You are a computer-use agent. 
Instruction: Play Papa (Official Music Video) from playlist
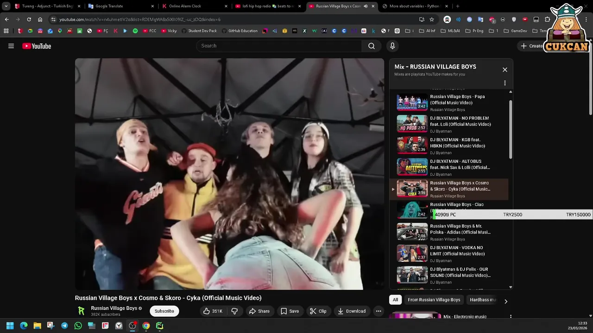point(449,102)
